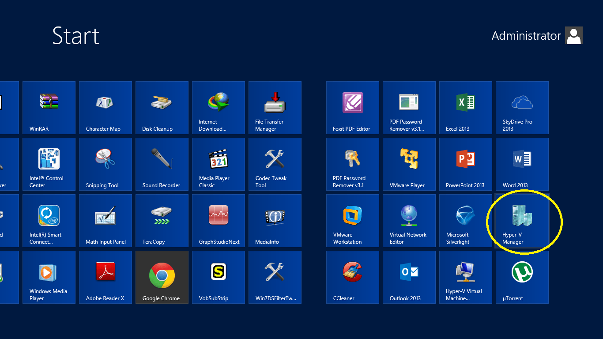Start Outlook 2013
Screen dimensions: 603x339
(409, 277)
